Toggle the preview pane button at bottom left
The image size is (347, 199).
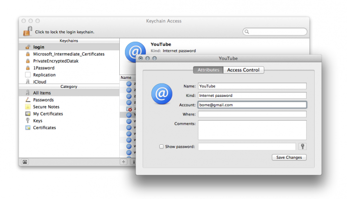(x=25, y=162)
